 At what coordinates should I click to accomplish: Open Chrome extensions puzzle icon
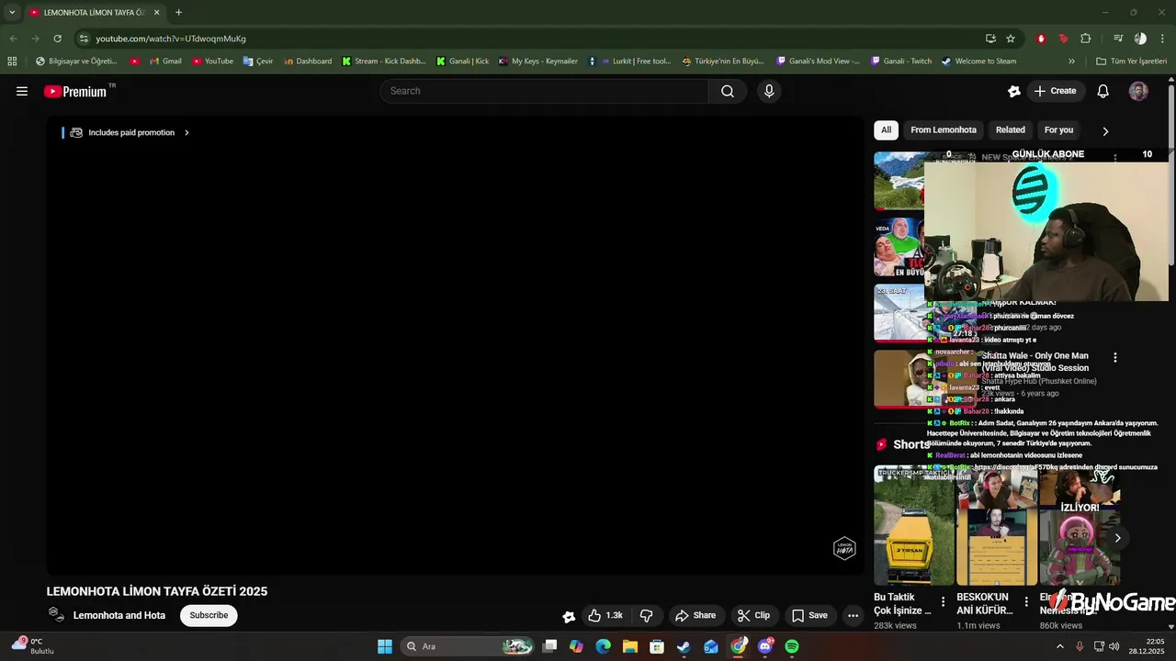pyautogui.click(x=1086, y=39)
